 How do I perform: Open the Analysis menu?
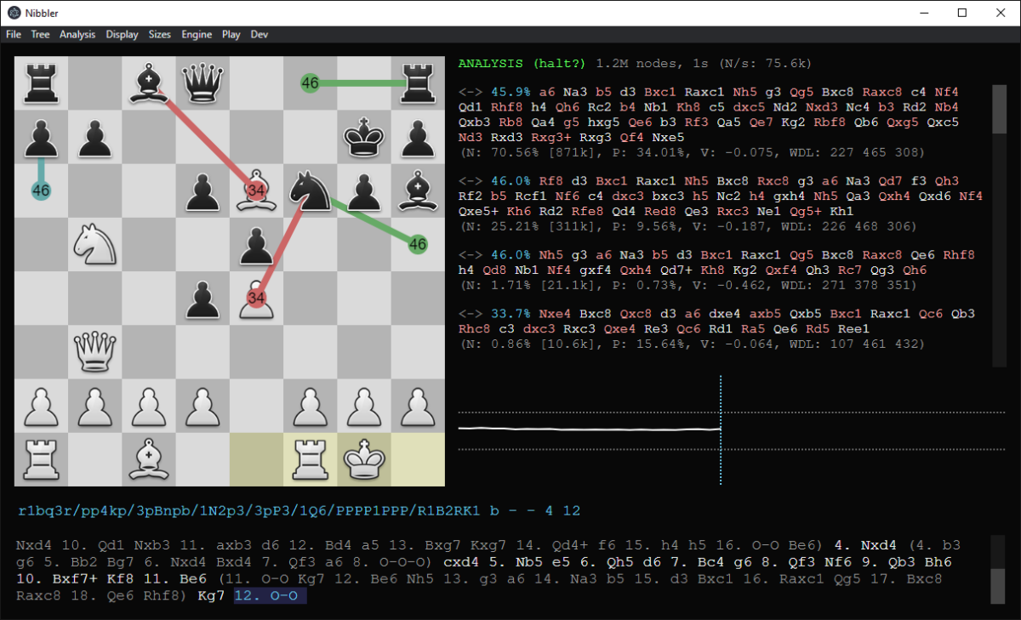point(77,35)
